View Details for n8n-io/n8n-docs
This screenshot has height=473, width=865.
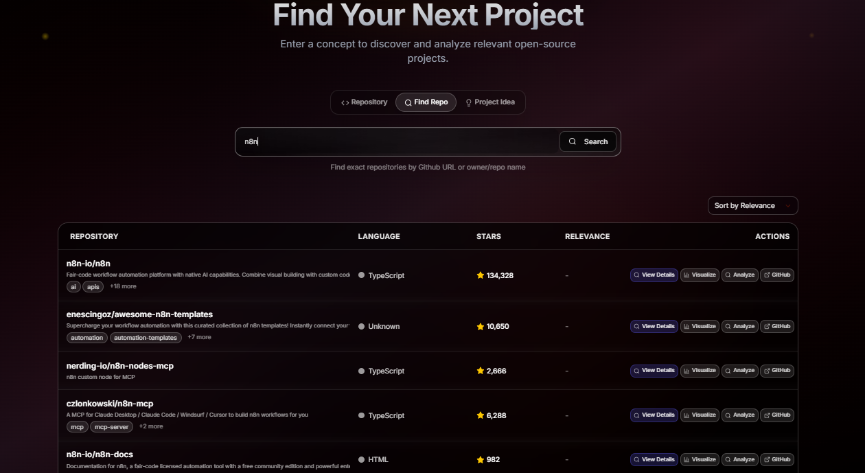pos(654,459)
